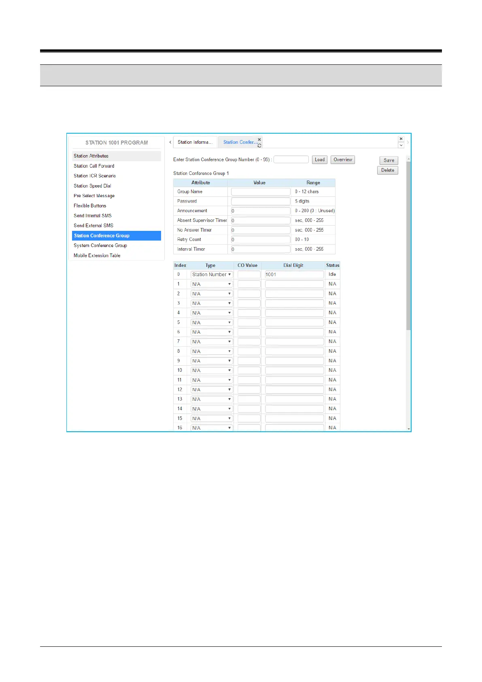Open the tab list dropdown chevron at top right
The width and height of the screenshot is (482, 682).
click(401, 145)
